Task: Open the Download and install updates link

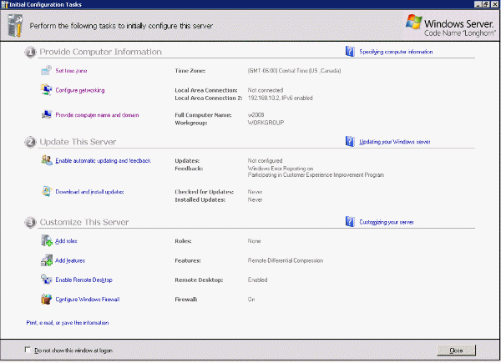Action: click(89, 192)
